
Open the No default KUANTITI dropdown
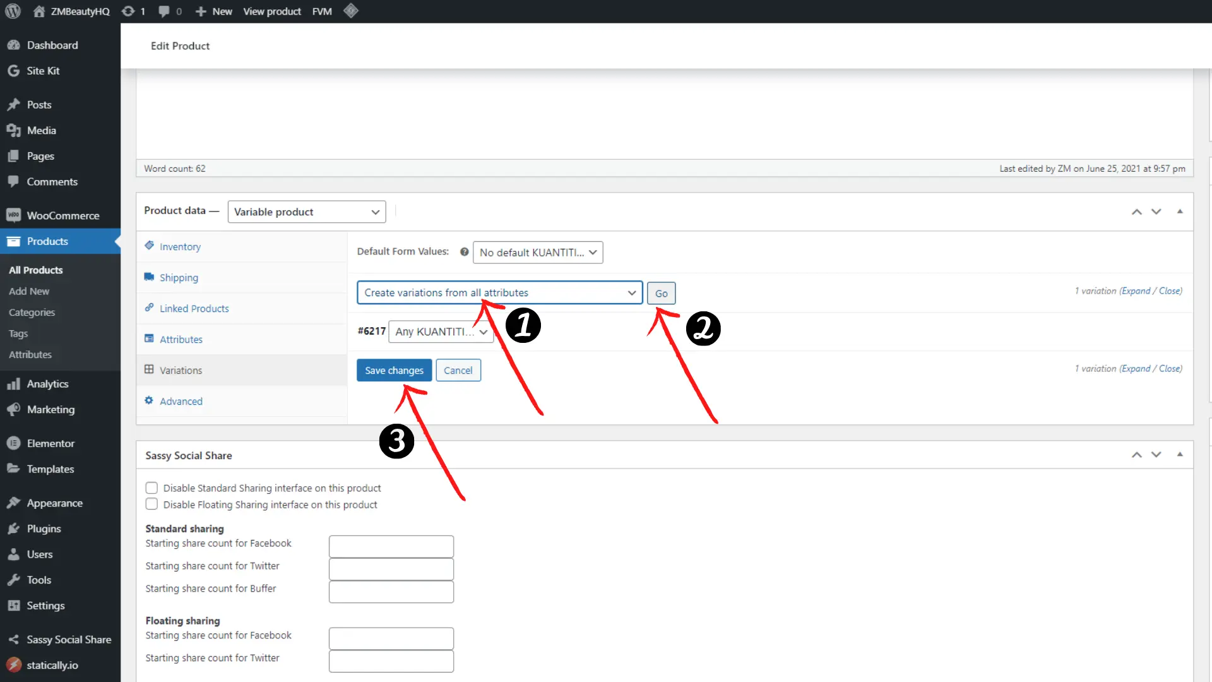point(538,252)
